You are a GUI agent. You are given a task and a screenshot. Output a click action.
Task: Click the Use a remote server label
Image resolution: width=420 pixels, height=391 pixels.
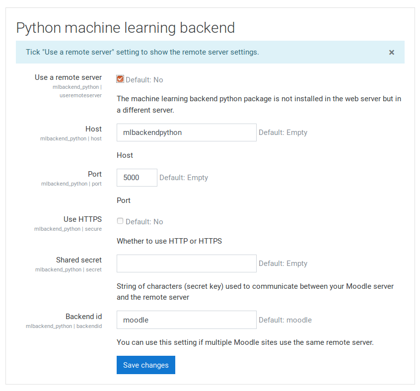click(68, 77)
